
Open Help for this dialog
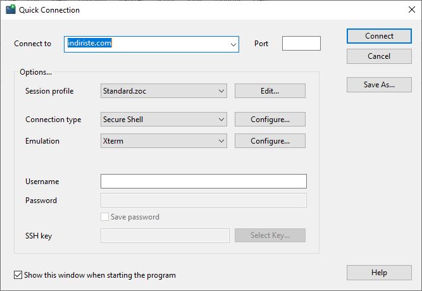point(379,273)
